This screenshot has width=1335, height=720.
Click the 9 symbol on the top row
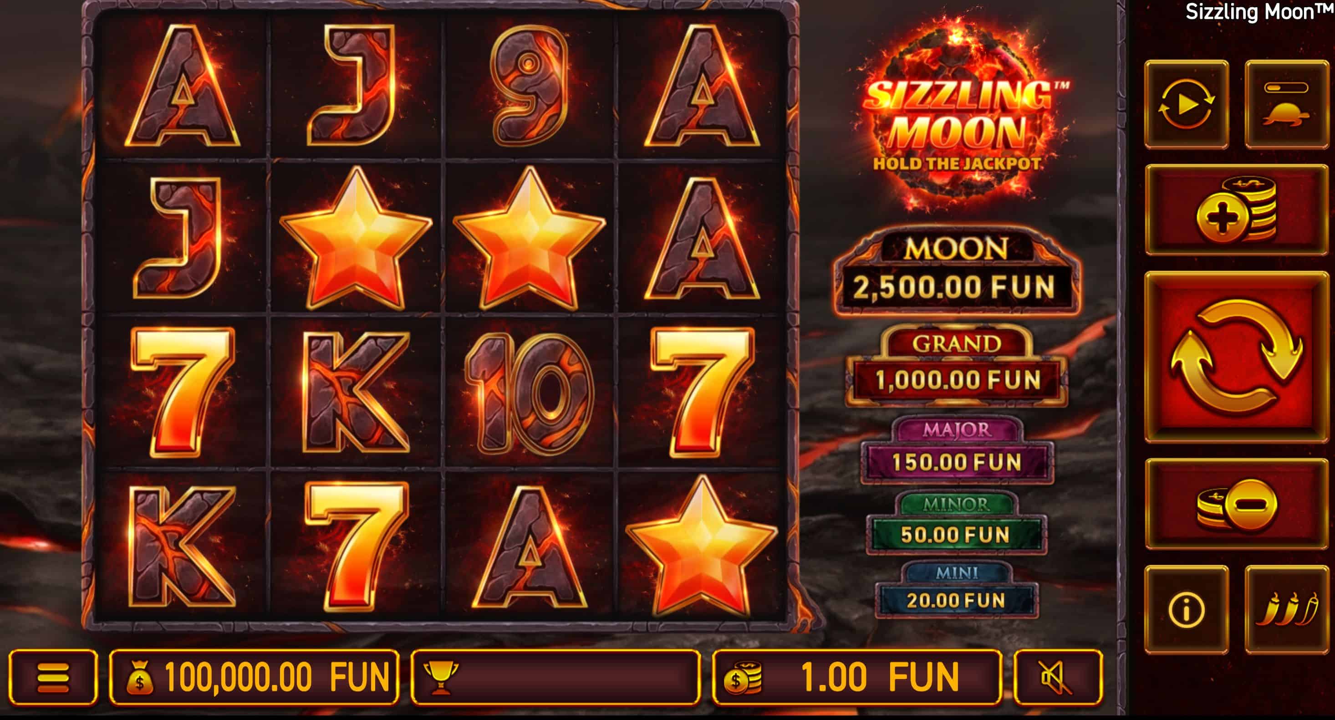[x=529, y=86]
